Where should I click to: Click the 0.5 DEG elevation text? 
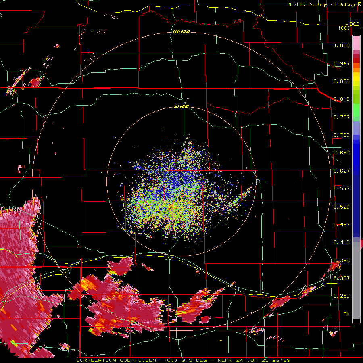pyautogui.click(x=195, y=360)
